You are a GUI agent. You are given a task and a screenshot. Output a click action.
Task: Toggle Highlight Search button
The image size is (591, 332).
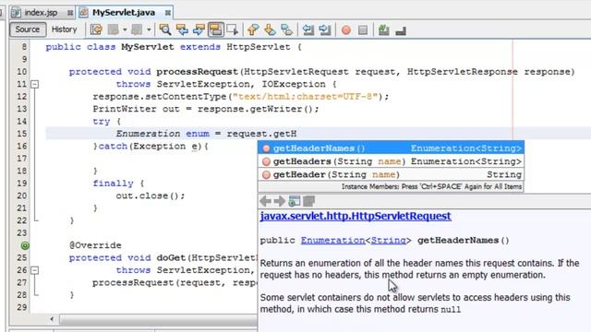pyautogui.click(x=215, y=30)
